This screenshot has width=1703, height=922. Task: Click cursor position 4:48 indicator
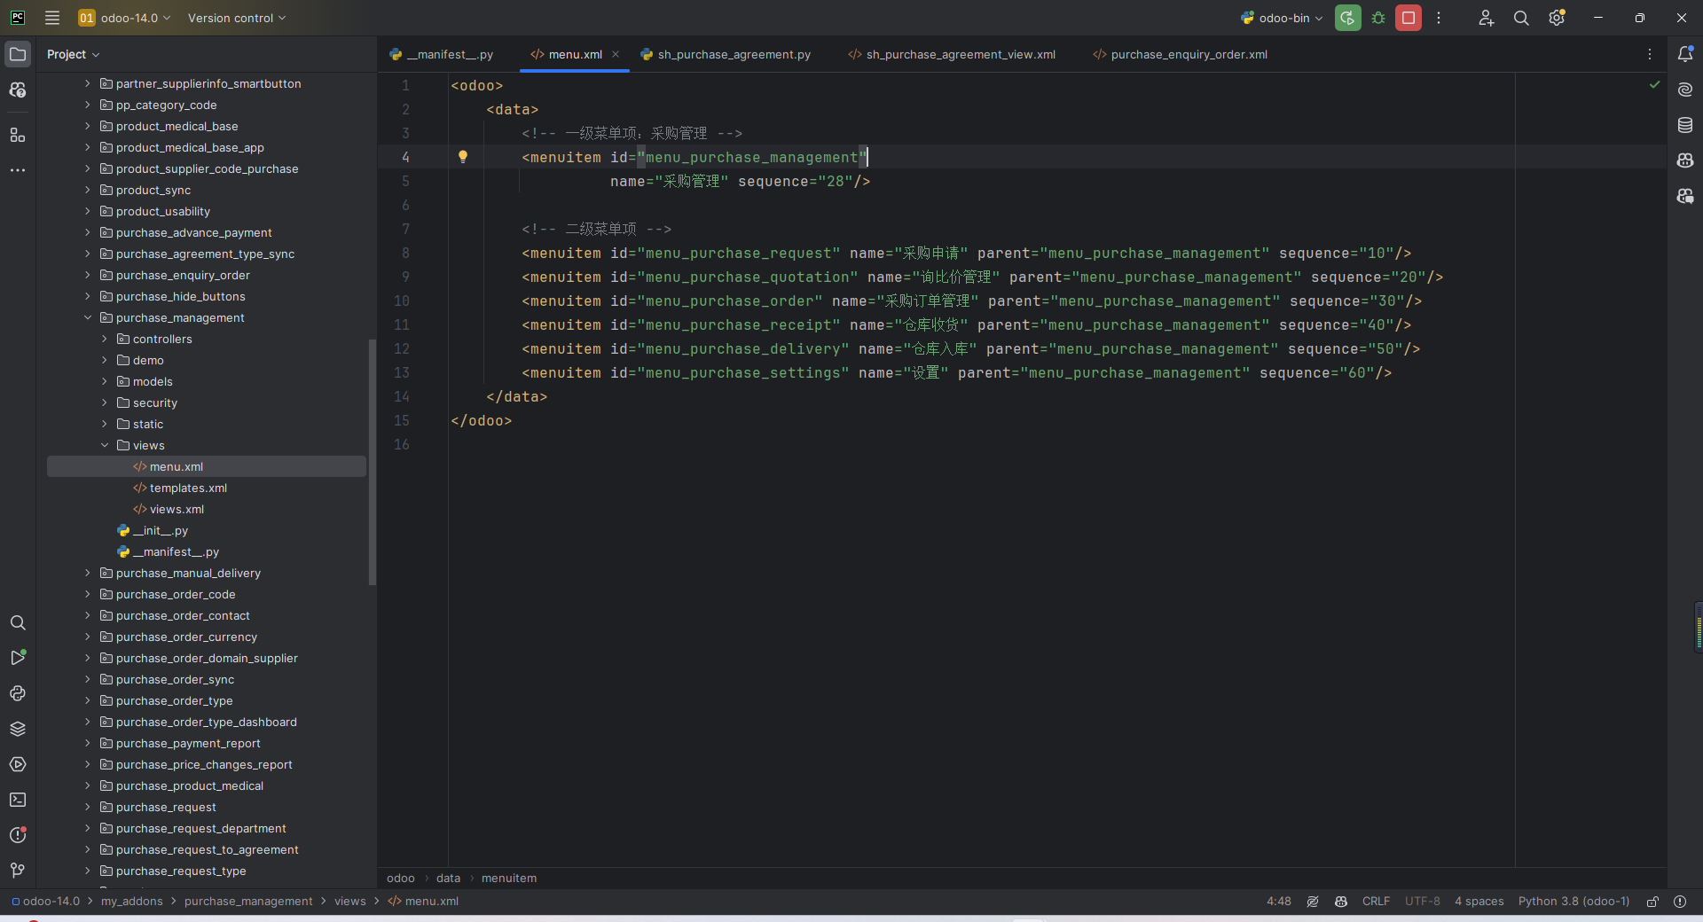pos(1278,902)
